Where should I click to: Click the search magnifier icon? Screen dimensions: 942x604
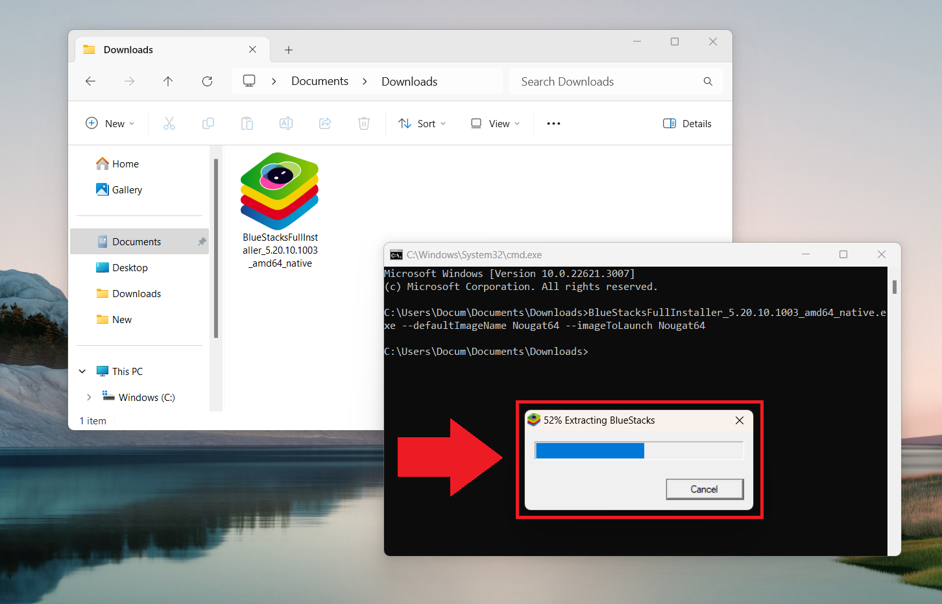coord(708,81)
